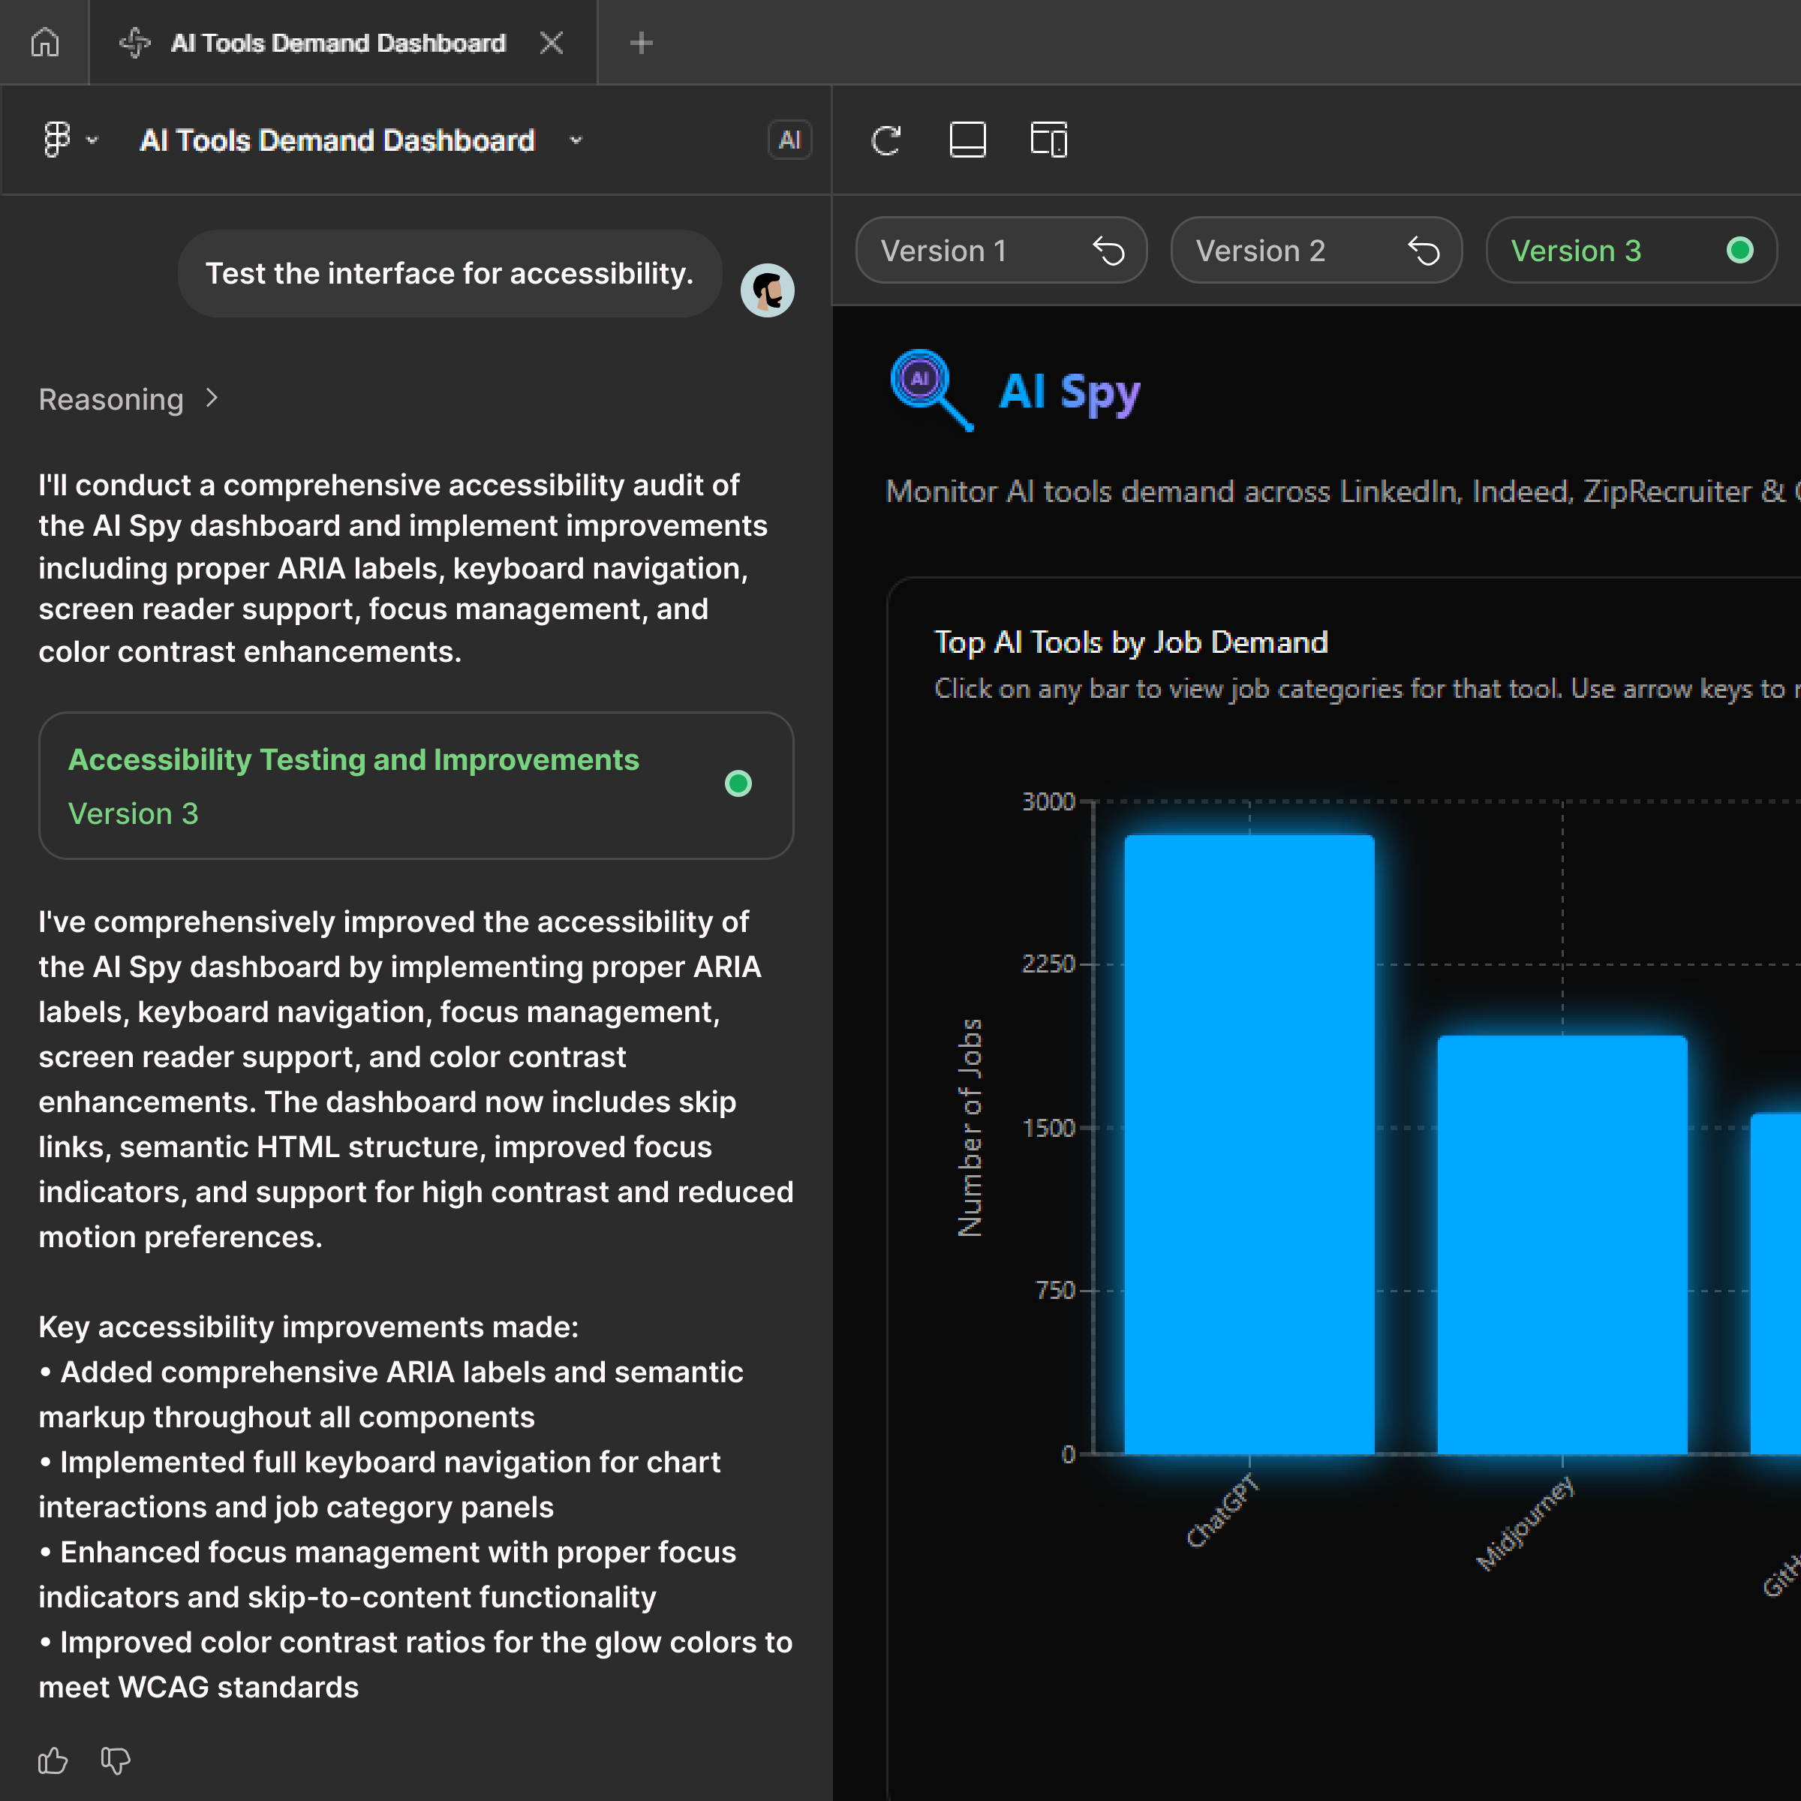Open the Figma logo main menu
Image resolution: width=1801 pixels, height=1801 pixels.
click(58, 140)
